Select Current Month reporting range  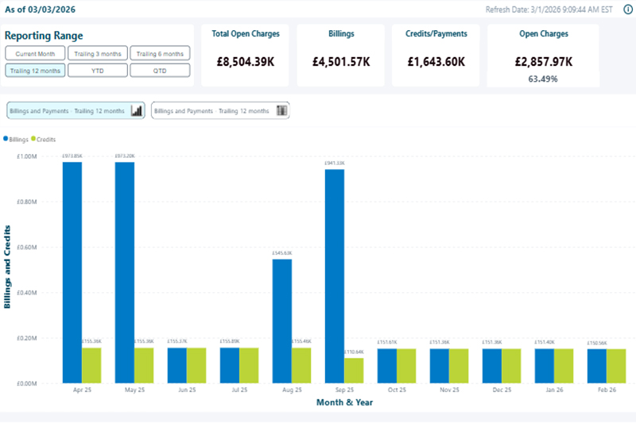click(33, 53)
